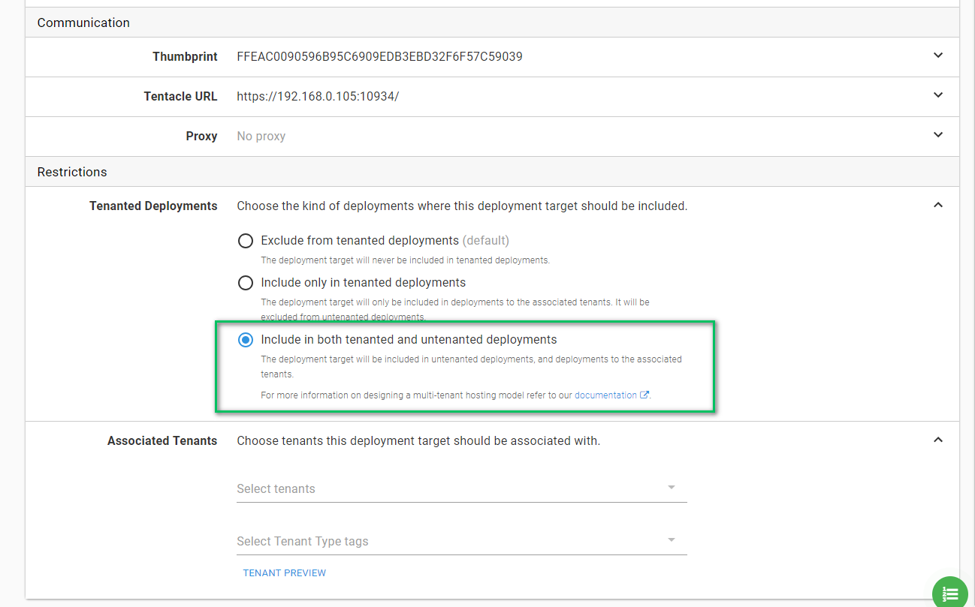Select Include in both tenanted and untenanted
975x607 pixels.
(246, 340)
